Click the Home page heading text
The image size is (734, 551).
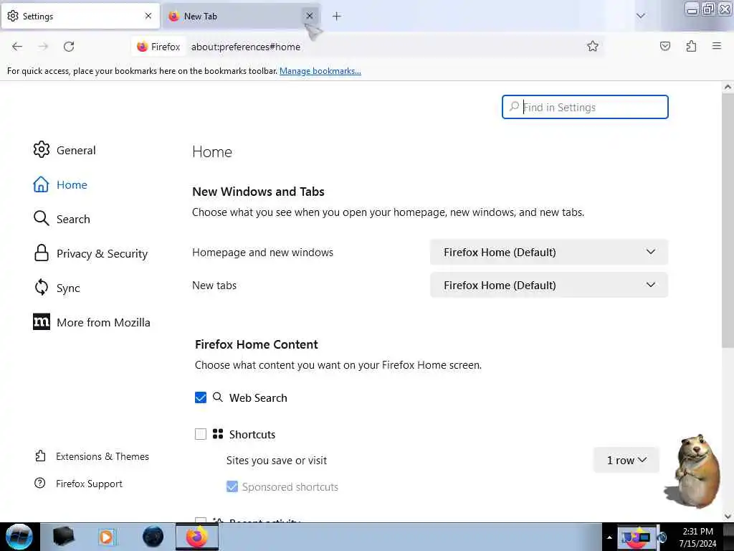click(x=212, y=152)
